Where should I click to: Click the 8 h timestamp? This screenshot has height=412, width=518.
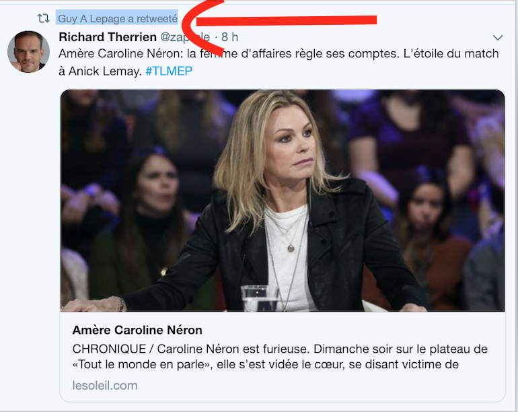[x=229, y=37]
